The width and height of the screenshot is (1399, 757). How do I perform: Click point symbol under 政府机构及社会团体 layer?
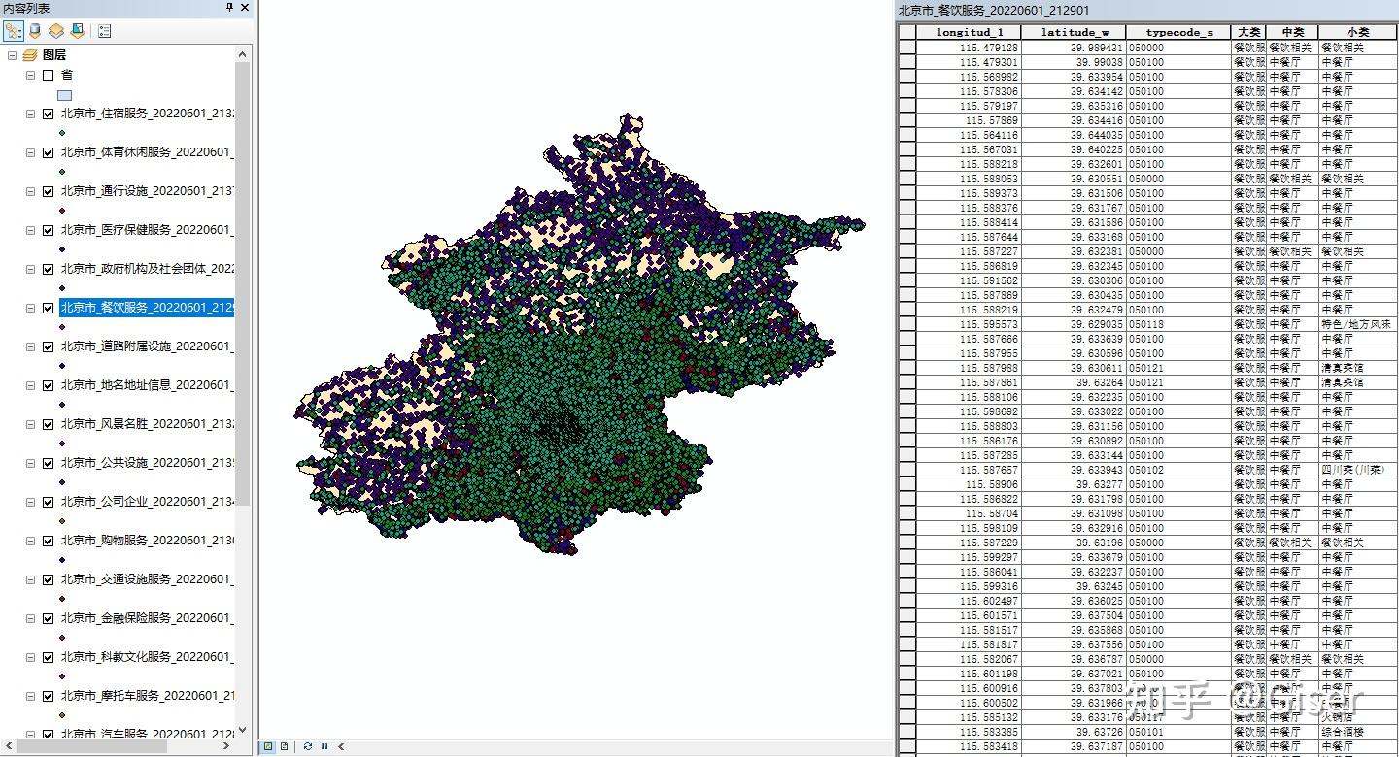point(63,287)
